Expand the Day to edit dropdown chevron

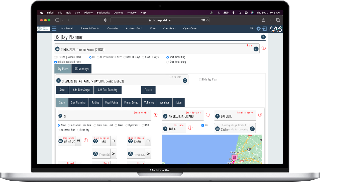pos(185,80)
